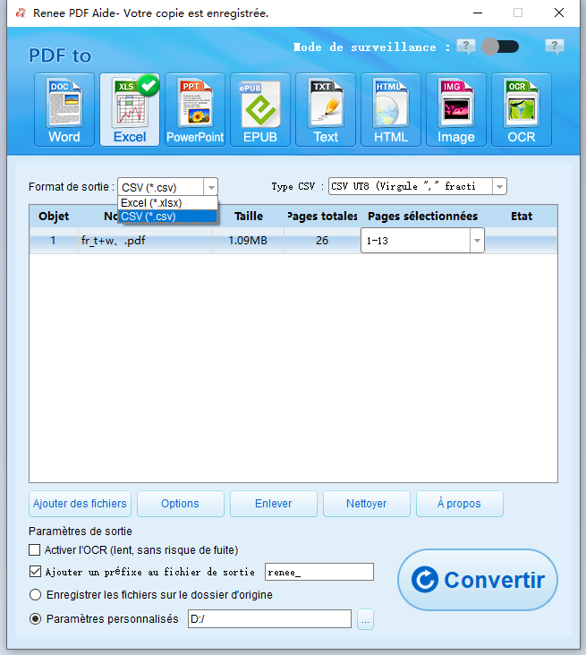Select the fr_t+w, .pdf file row

point(293,241)
